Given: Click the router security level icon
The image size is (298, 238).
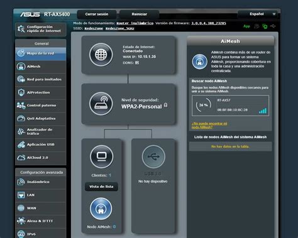Looking at the screenshot, I should tap(101, 104).
